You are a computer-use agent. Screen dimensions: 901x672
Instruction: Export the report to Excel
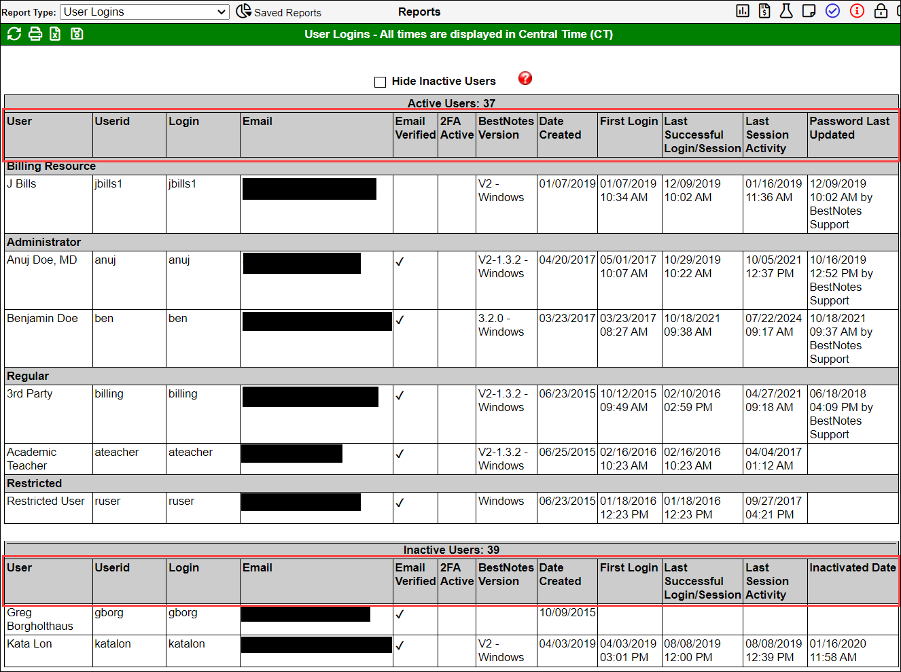[55, 34]
